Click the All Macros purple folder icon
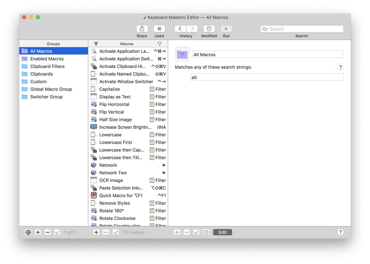This screenshot has width=370, height=264. pyautogui.click(x=182, y=54)
